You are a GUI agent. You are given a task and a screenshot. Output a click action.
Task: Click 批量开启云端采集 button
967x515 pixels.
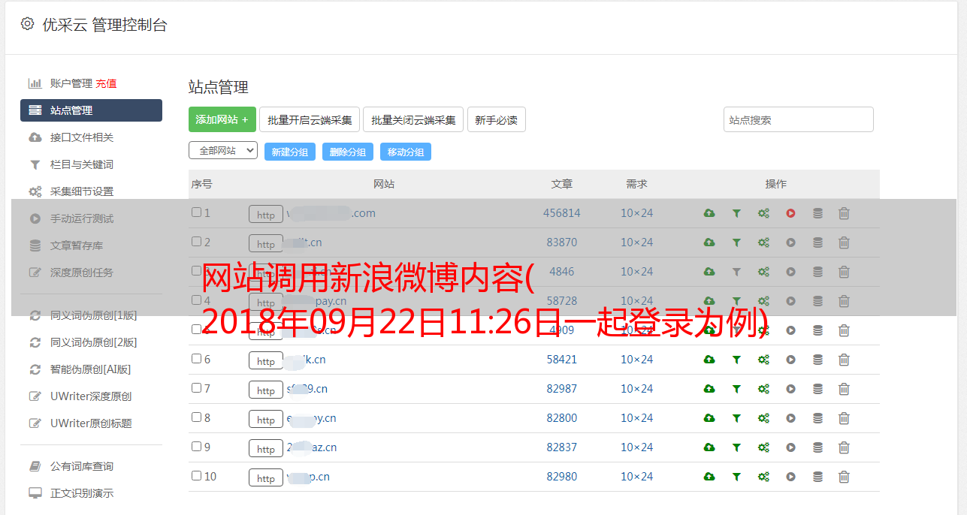point(310,119)
